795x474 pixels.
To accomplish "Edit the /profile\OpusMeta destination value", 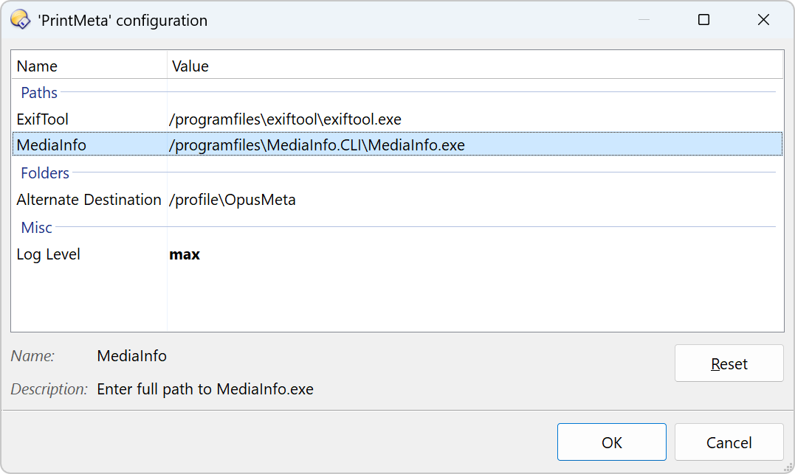I will pos(233,200).
